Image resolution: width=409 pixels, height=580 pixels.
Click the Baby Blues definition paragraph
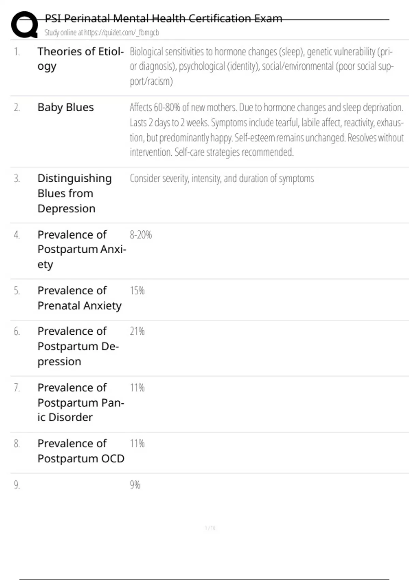click(266, 130)
